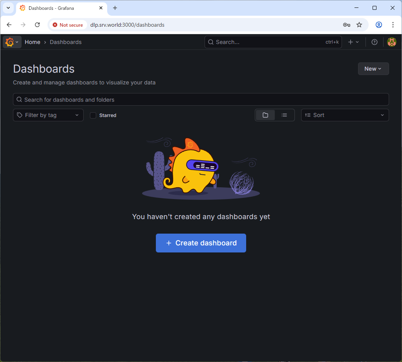Open the Sort dropdown
Image resolution: width=402 pixels, height=362 pixels.
(x=345, y=115)
